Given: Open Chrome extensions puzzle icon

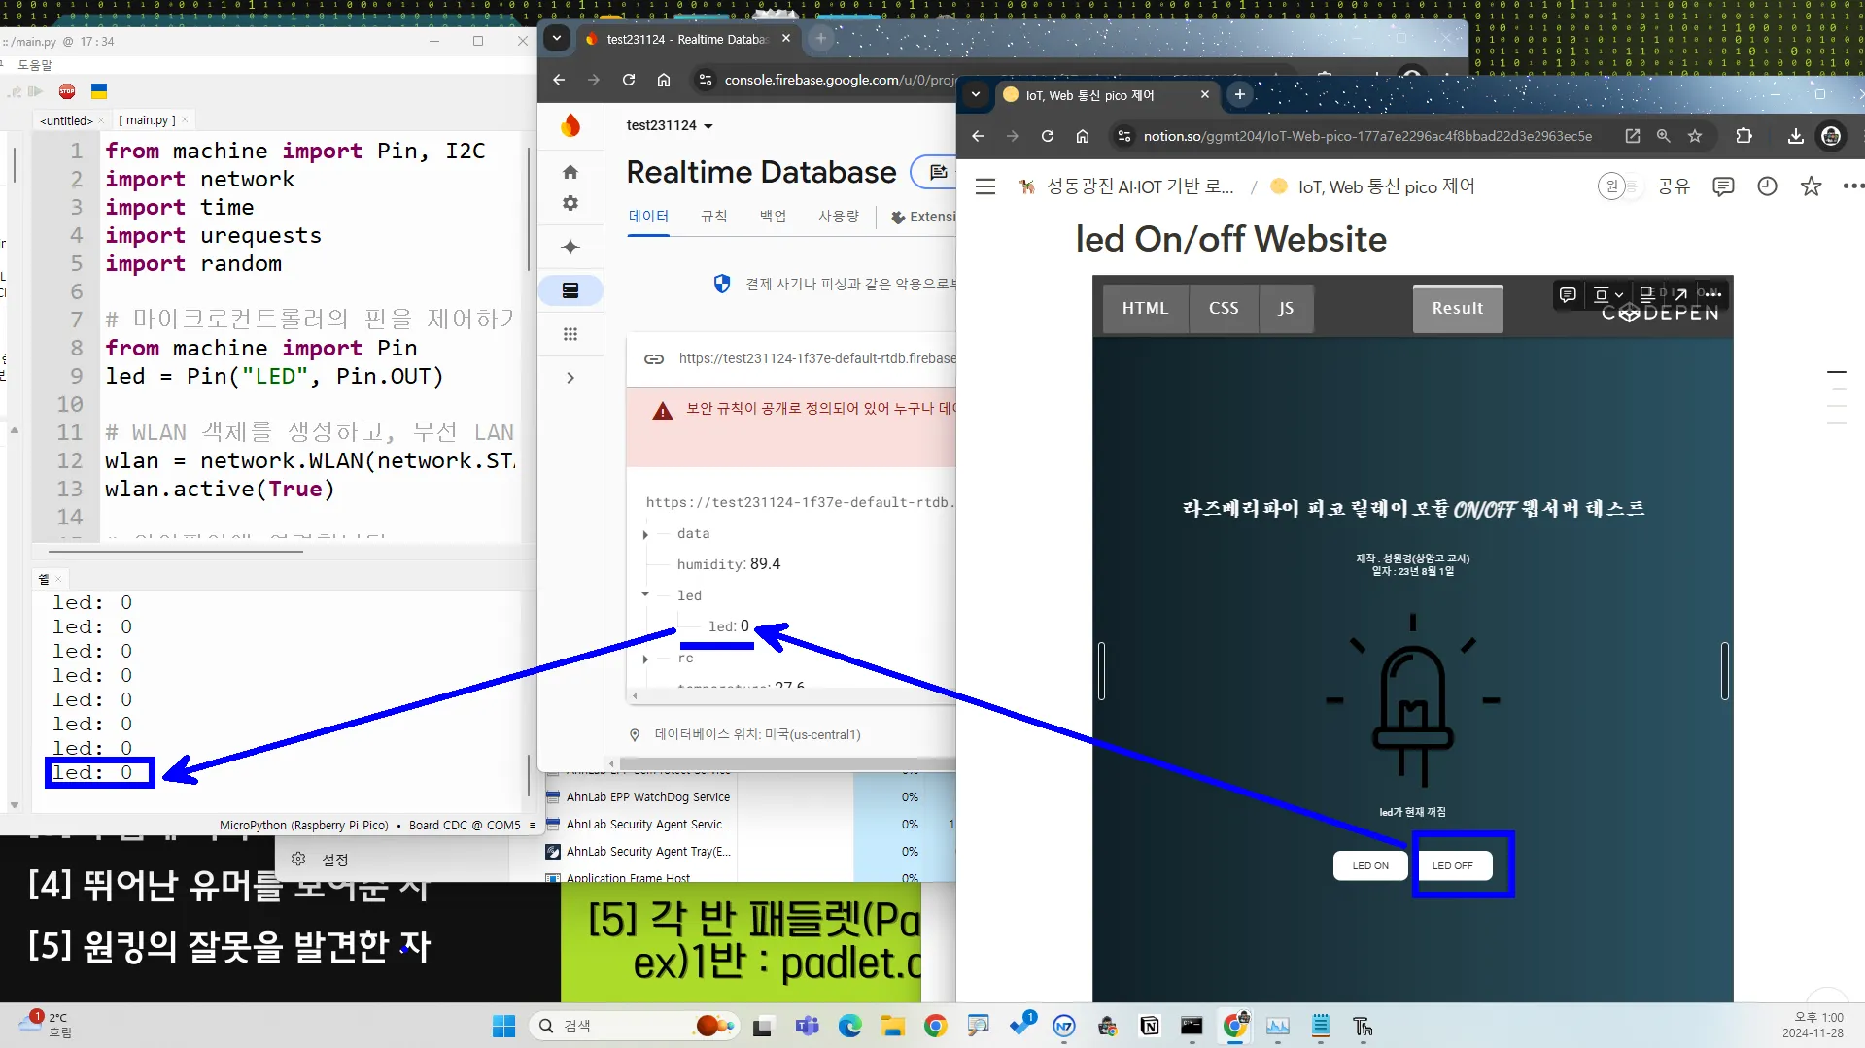Looking at the screenshot, I should point(1744,136).
